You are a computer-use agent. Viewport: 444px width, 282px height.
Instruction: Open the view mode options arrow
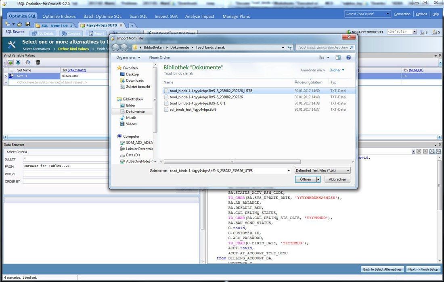(x=328, y=57)
